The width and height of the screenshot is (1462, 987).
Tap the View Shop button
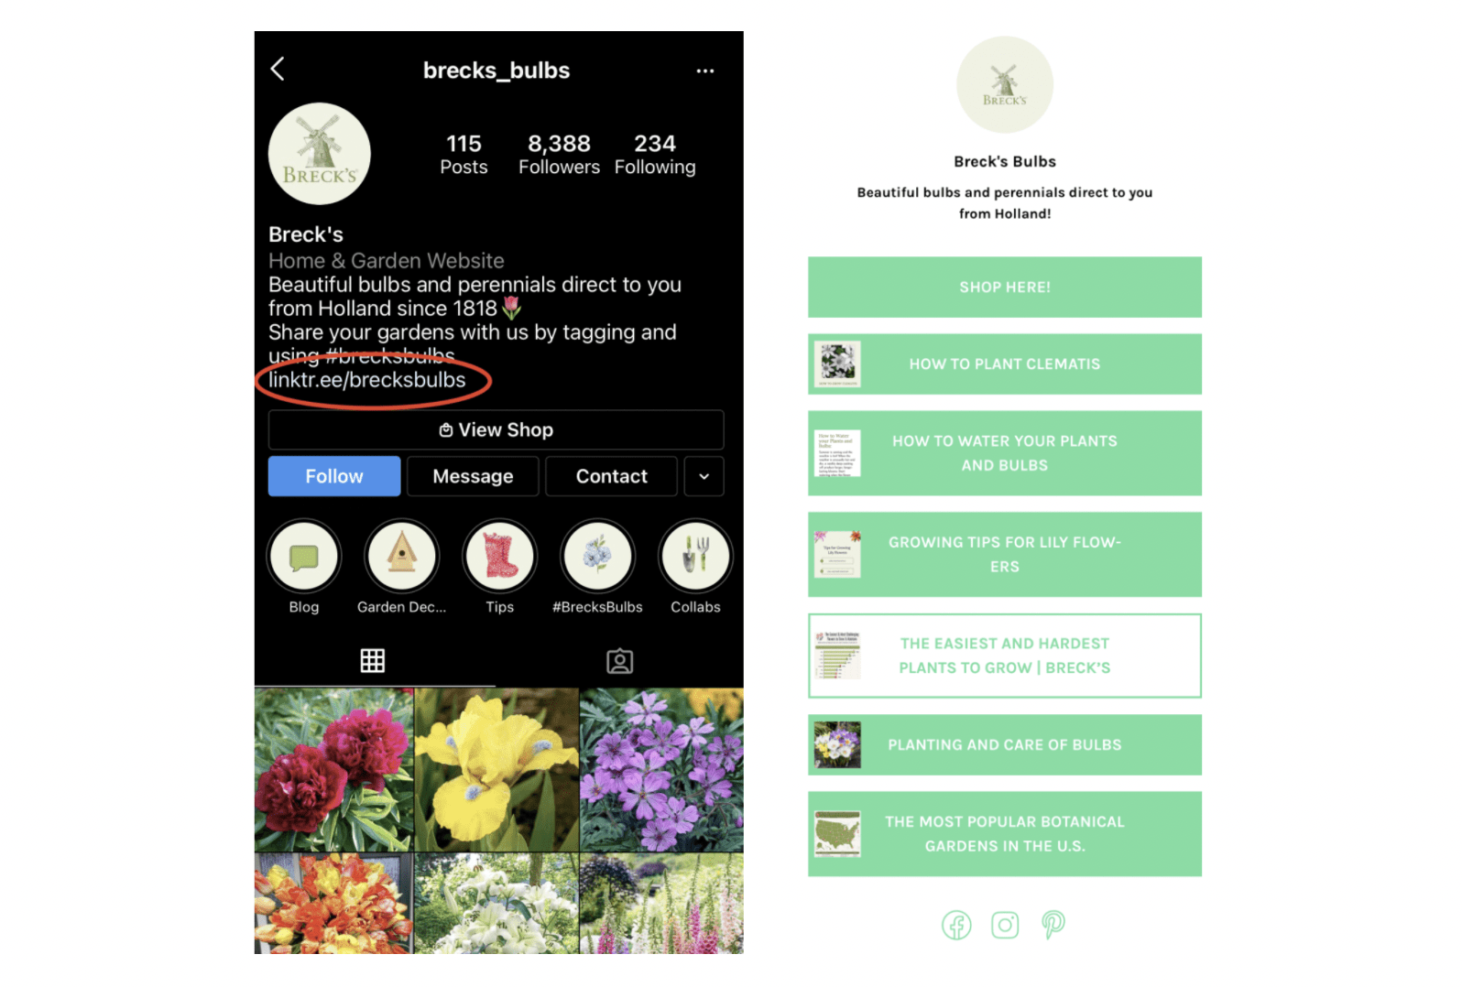point(496,429)
